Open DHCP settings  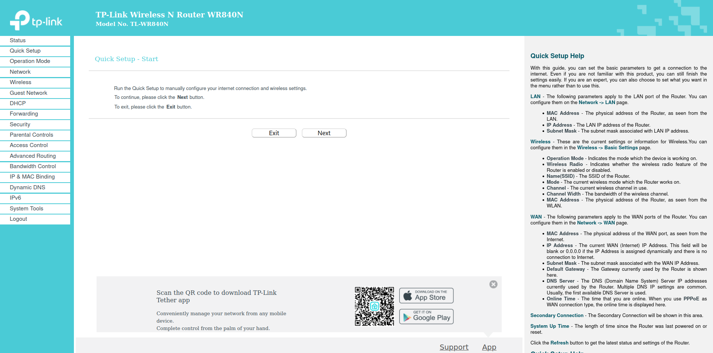[17, 103]
